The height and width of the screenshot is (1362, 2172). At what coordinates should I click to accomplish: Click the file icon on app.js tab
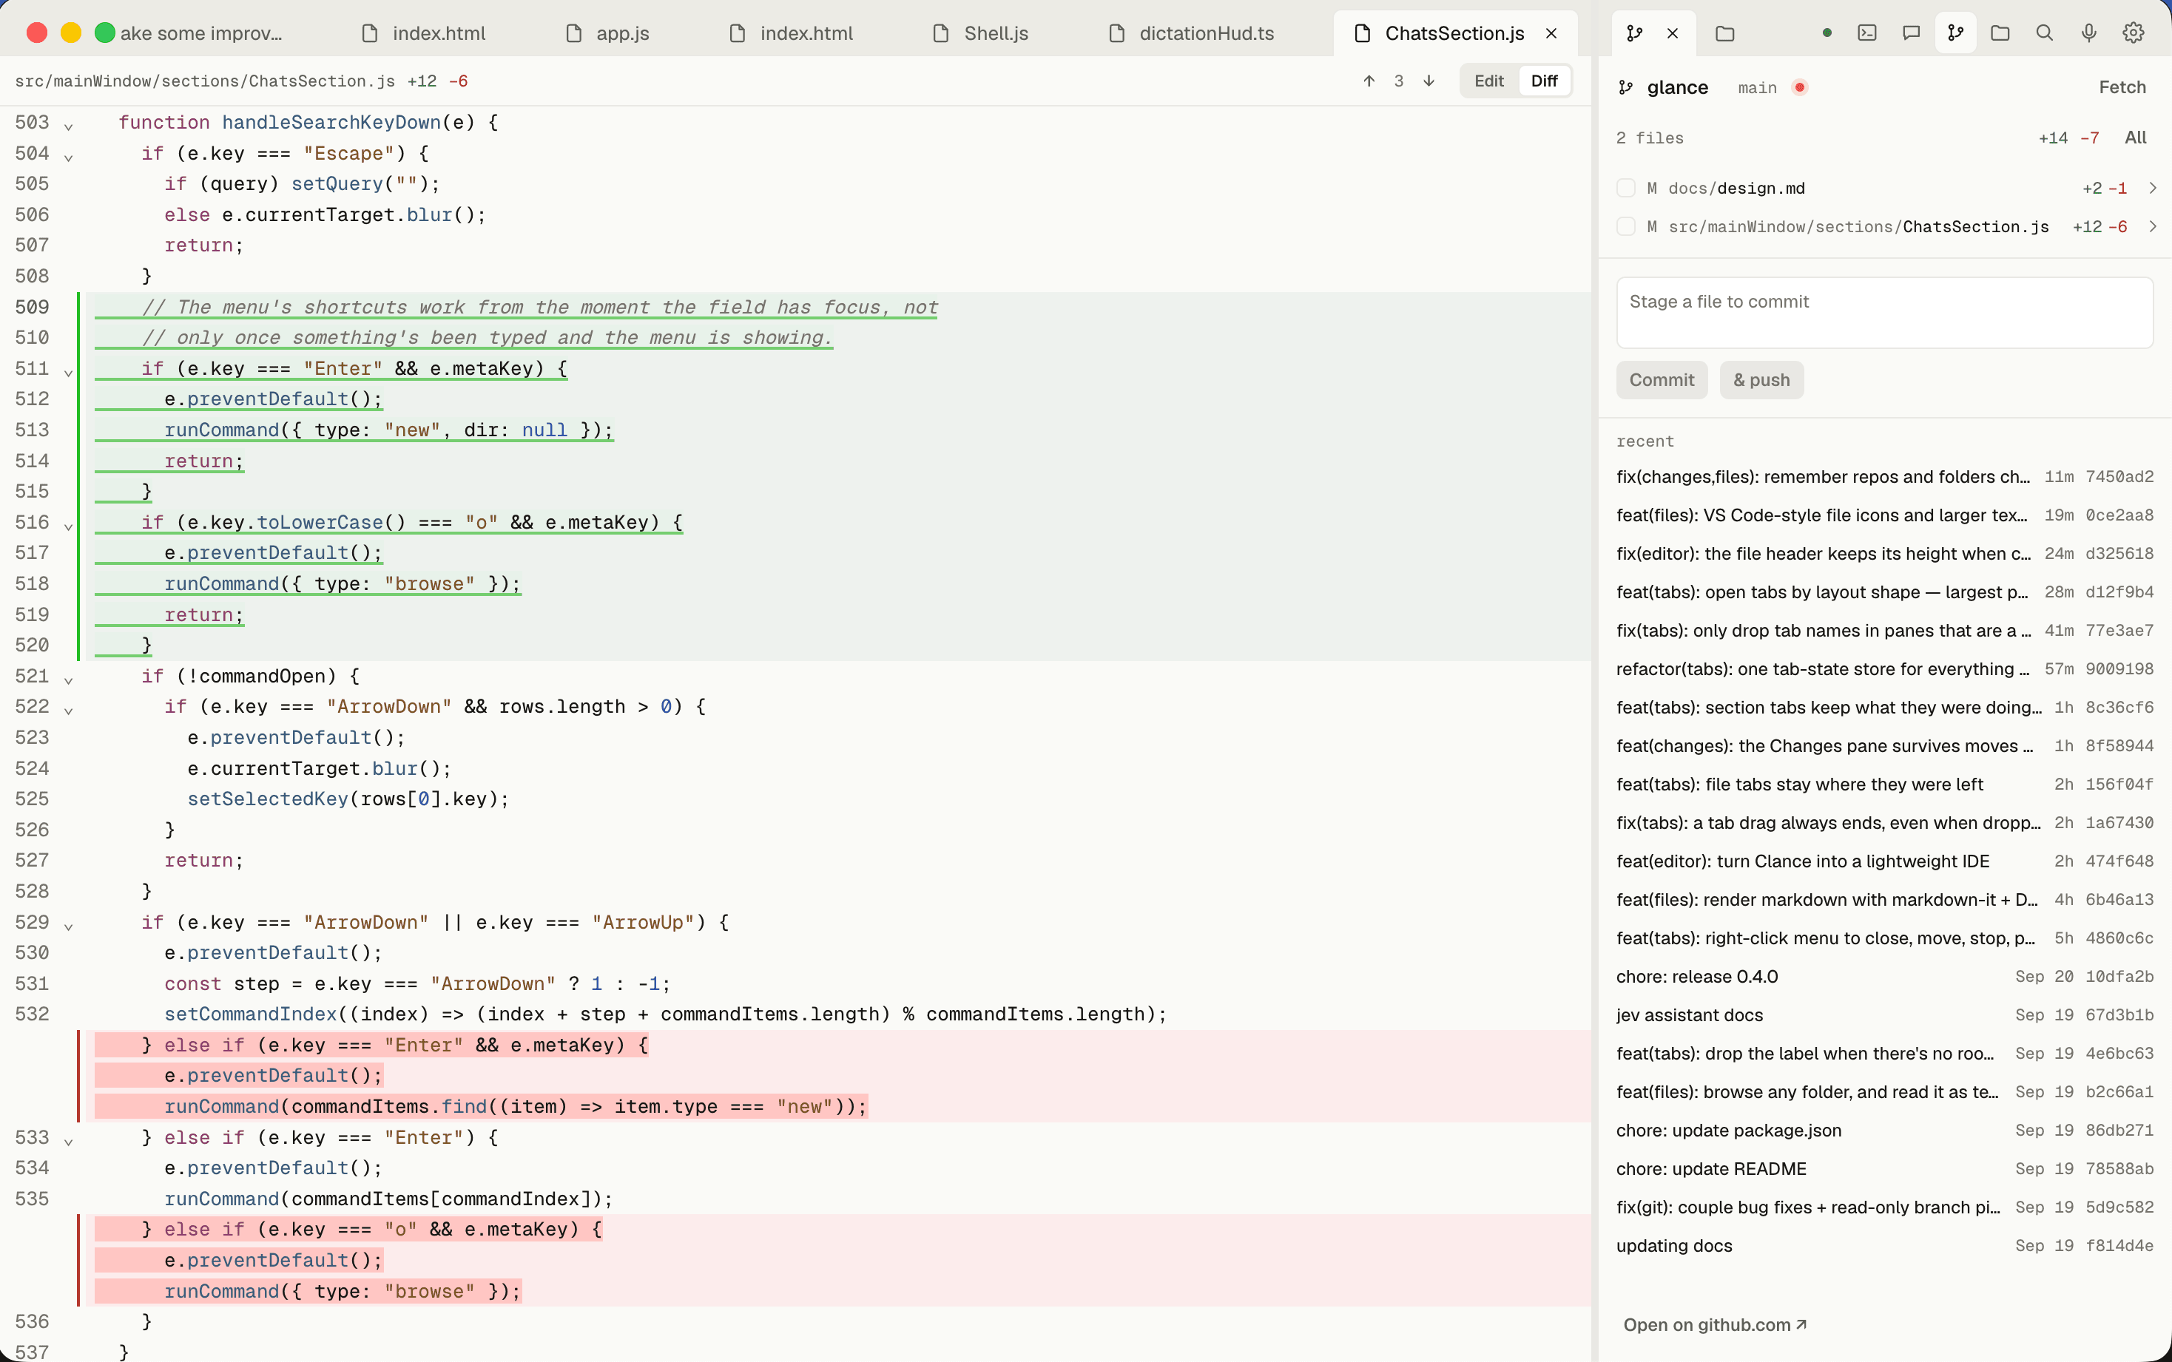(x=573, y=33)
